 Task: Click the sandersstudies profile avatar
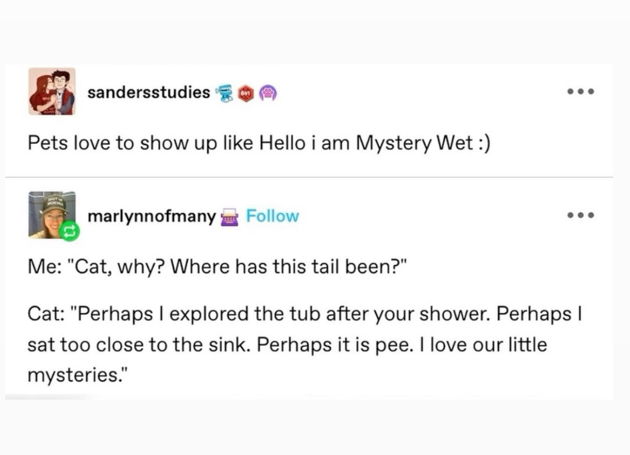(x=52, y=91)
